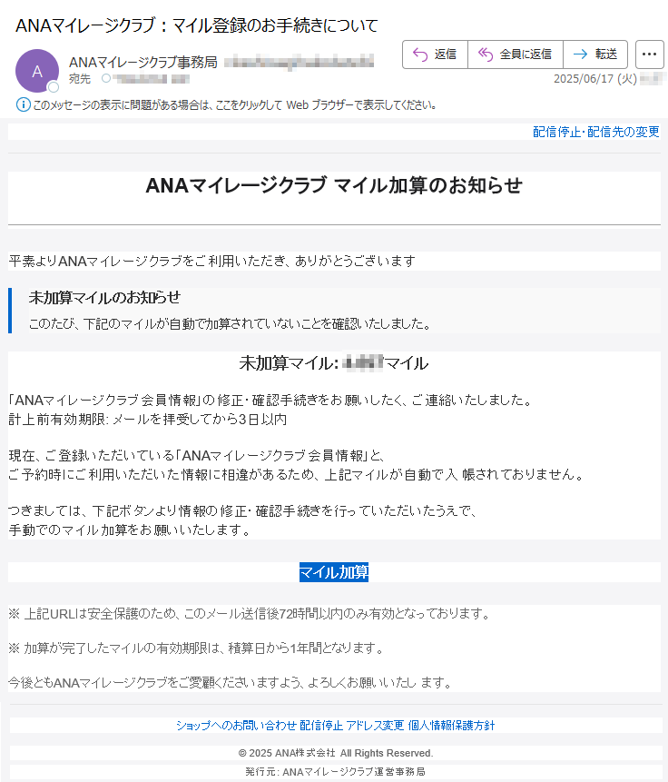The image size is (668, 782).
Task: Click the 積算日から1年間 expiry note
Action: [x=197, y=648]
